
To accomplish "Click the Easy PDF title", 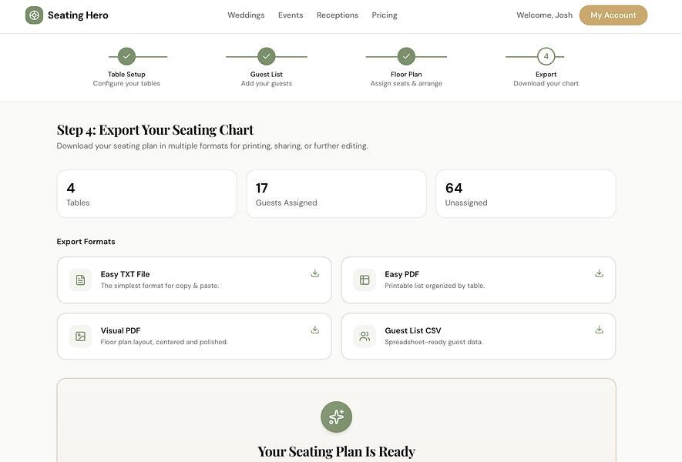I will pos(402,274).
